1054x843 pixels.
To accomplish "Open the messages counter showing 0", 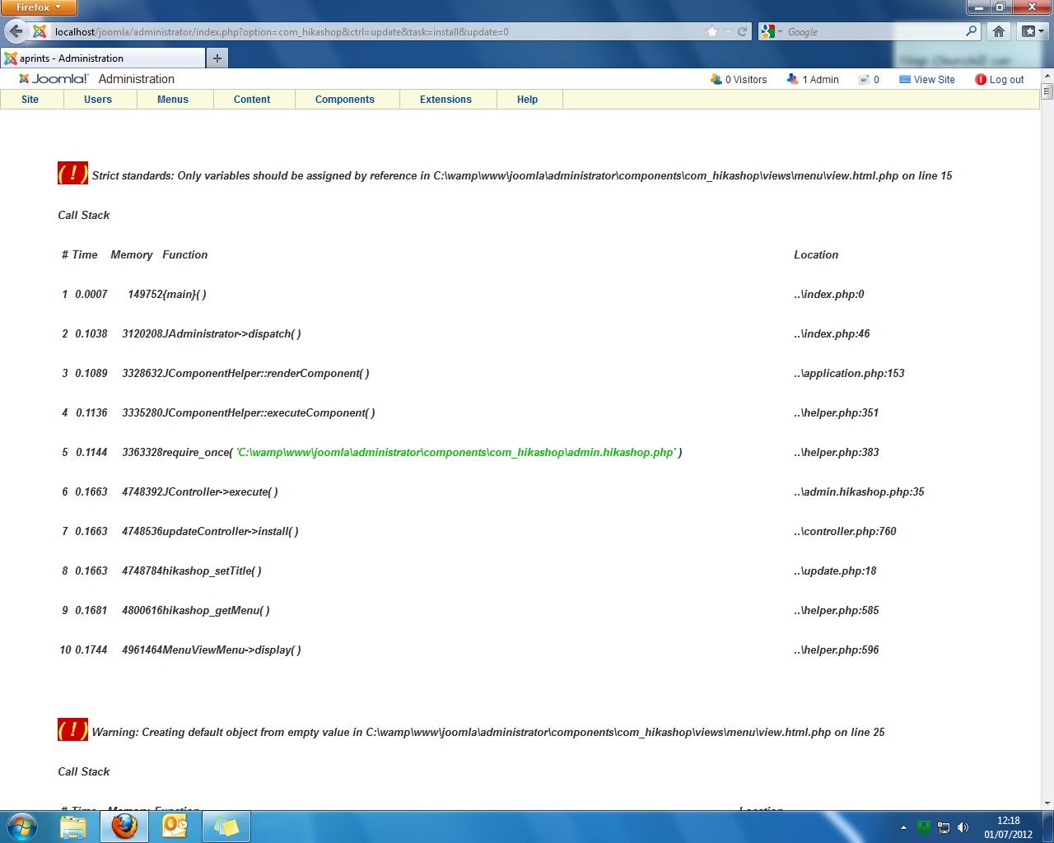I will [x=870, y=80].
